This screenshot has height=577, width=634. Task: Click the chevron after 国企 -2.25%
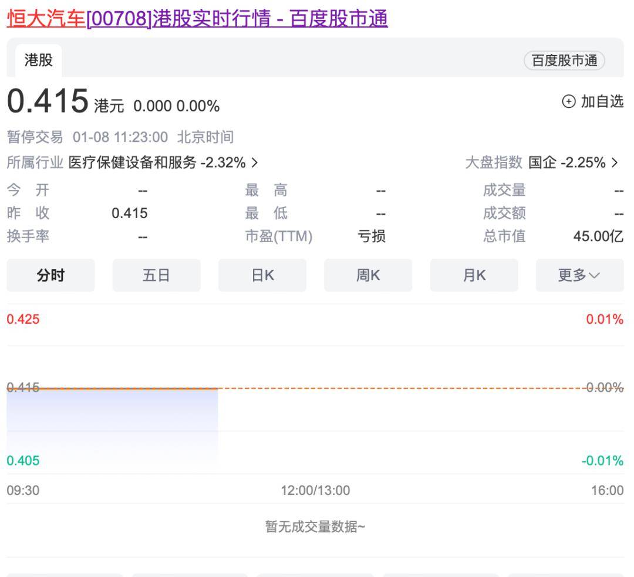pos(615,162)
